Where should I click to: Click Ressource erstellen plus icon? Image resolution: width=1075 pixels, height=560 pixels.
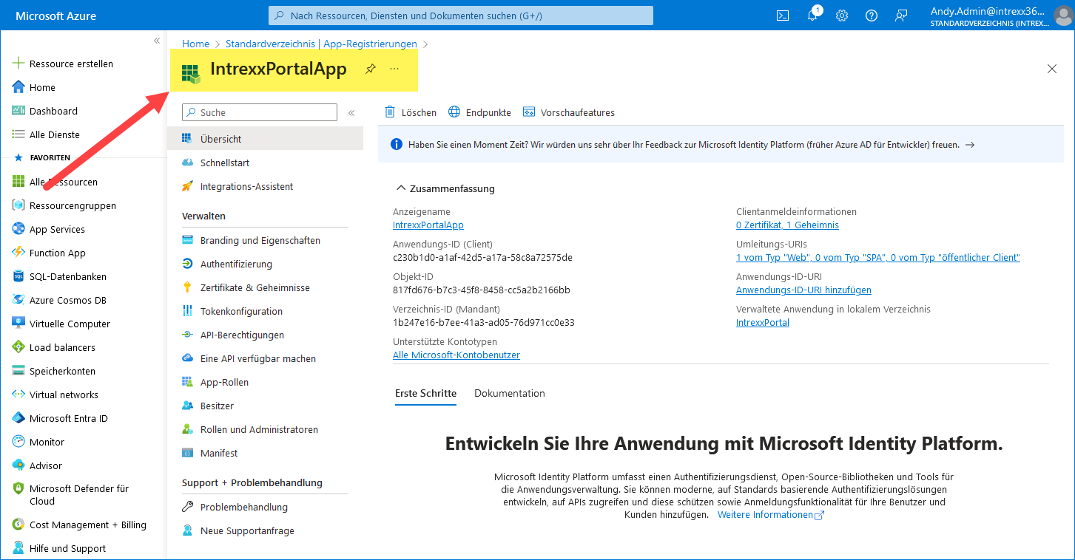(18, 64)
